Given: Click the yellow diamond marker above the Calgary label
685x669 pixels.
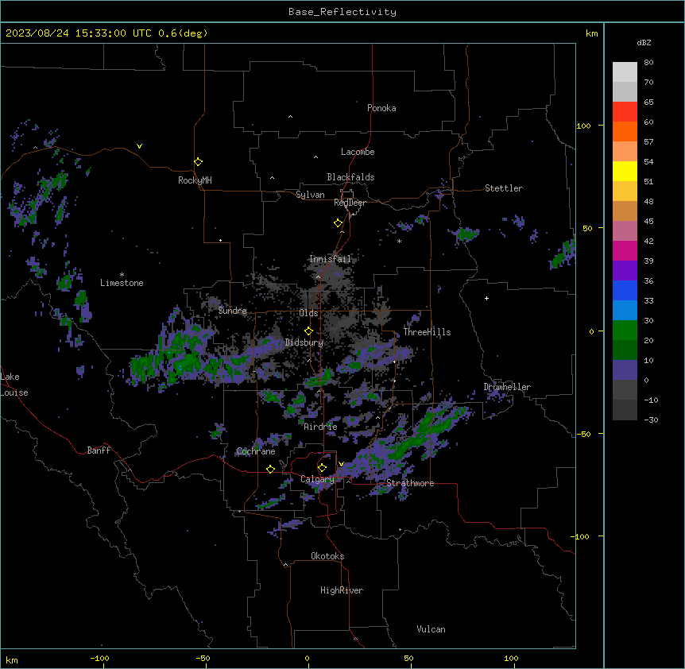Looking at the screenshot, I should [x=322, y=468].
